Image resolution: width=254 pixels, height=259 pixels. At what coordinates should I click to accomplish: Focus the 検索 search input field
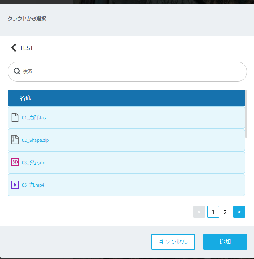[132, 72]
